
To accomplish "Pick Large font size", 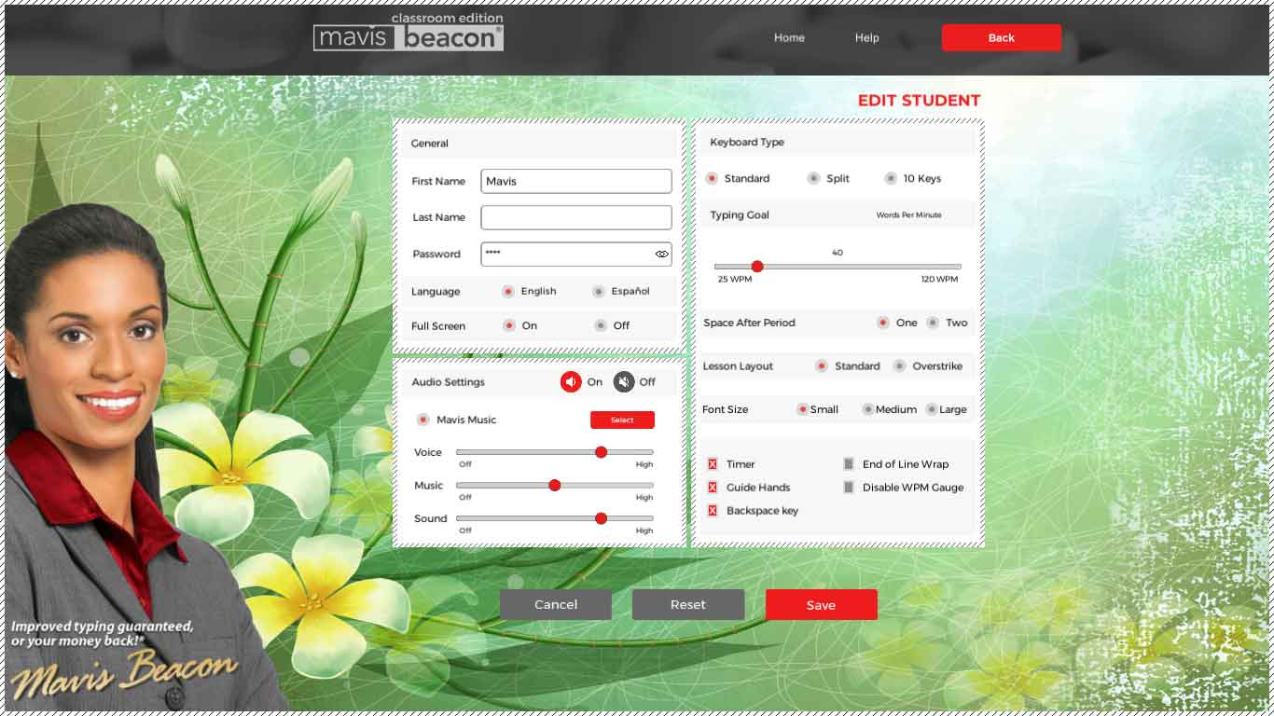I will pos(931,409).
